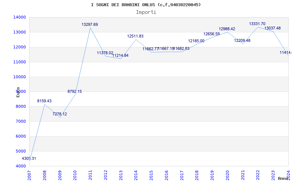292x182 pixels.
Task: Click the 2016 x-axis year label
Action: coord(167,175)
